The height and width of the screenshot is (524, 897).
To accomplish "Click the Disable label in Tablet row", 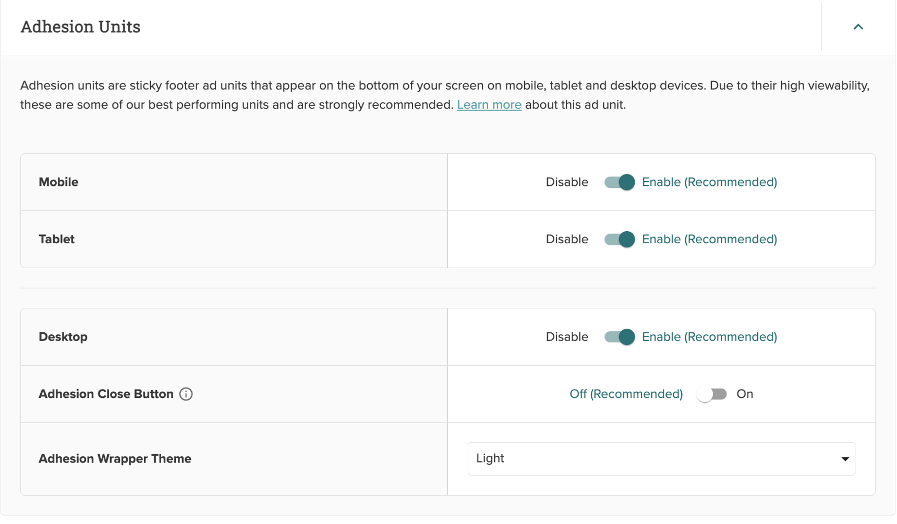I will (x=567, y=240).
